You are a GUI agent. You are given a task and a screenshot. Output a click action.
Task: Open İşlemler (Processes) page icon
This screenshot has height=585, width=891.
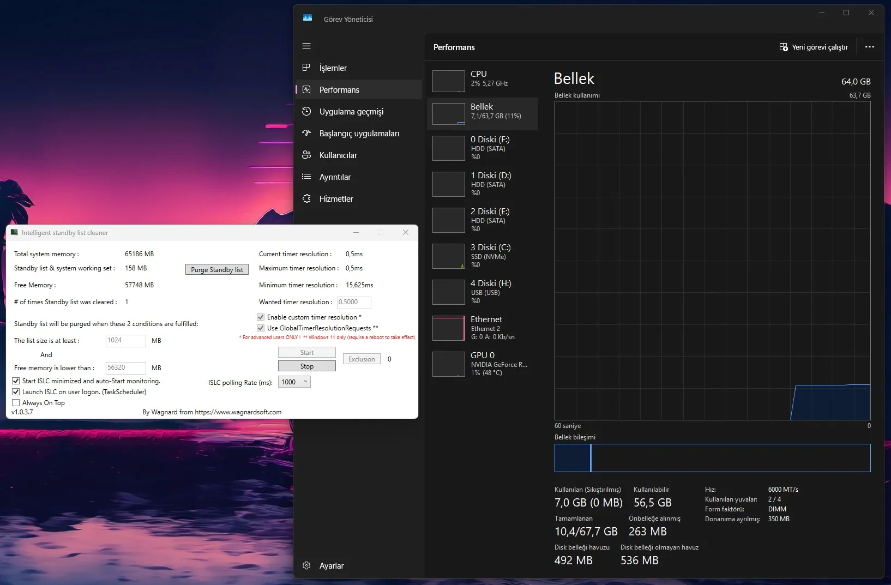point(306,68)
